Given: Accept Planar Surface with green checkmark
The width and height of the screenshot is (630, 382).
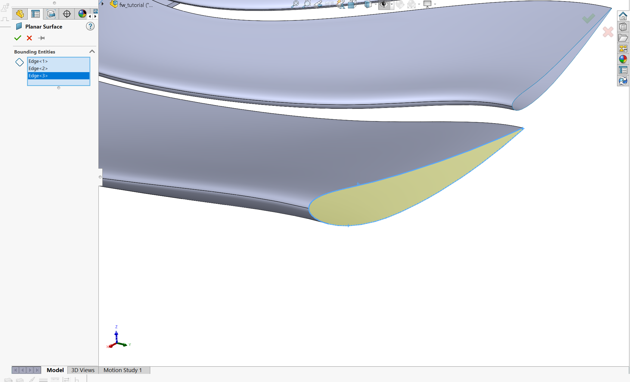Looking at the screenshot, I should tap(18, 38).
